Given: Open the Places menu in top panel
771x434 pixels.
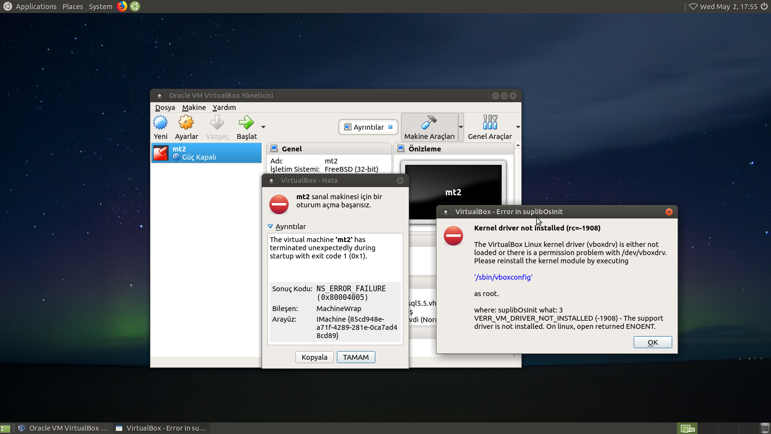Looking at the screenshot, I should tap(73, 7).
